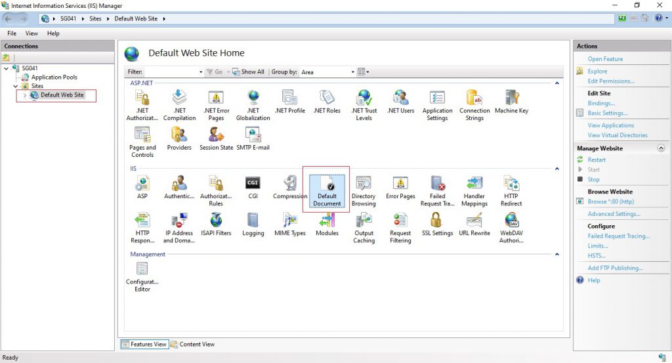Collapse the ASP.NET group section
Screen dimensions: 672x363
coord(556,83)
